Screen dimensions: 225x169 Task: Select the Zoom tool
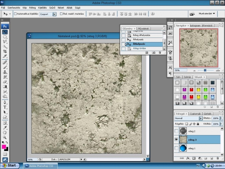(5, 137)
